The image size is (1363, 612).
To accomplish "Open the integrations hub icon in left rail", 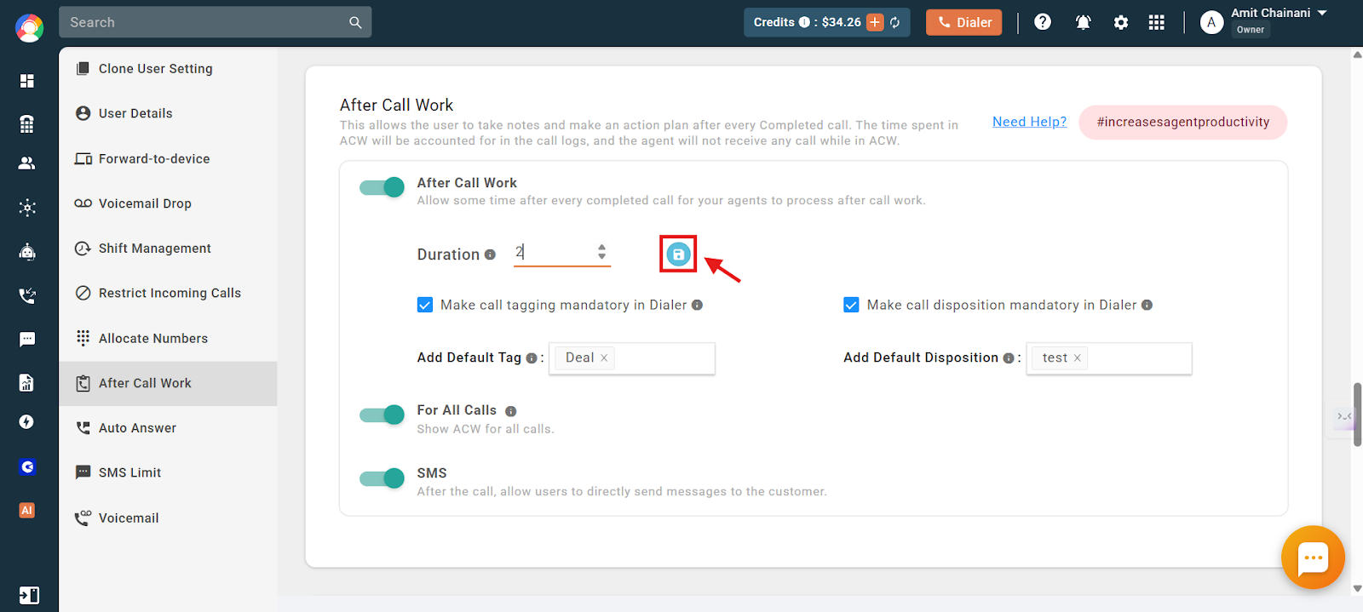I will pos(27,207).
